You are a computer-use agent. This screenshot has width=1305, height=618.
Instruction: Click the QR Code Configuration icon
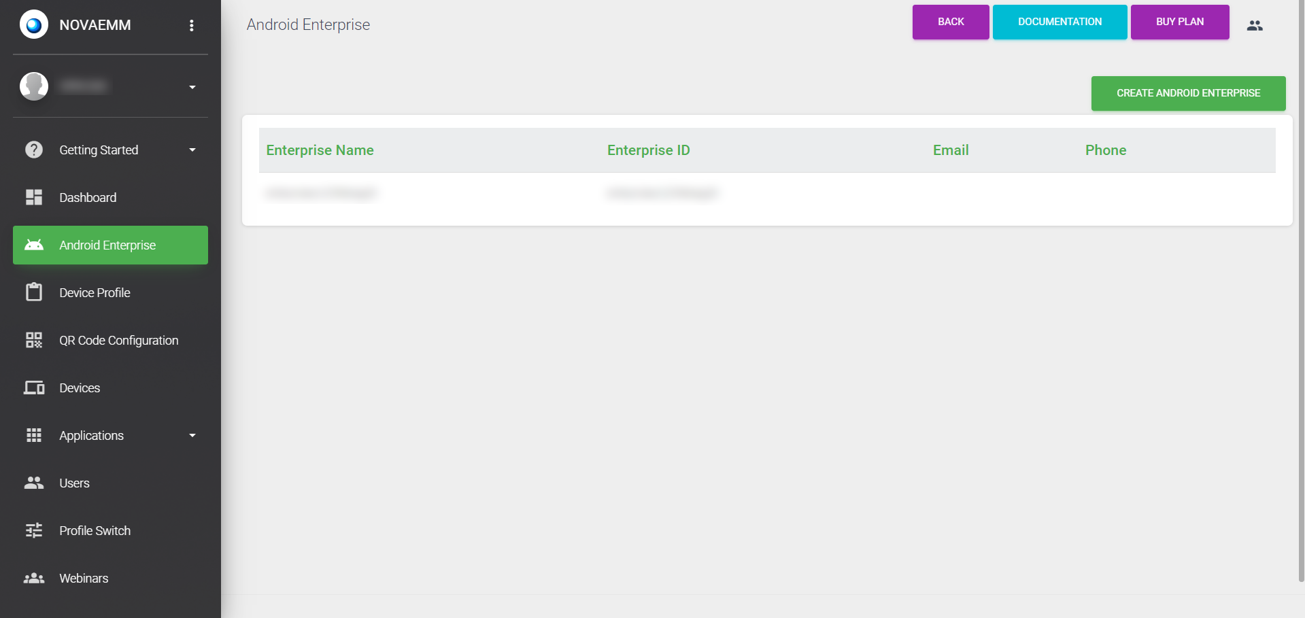pyautogui.click(x=34, y=340)
